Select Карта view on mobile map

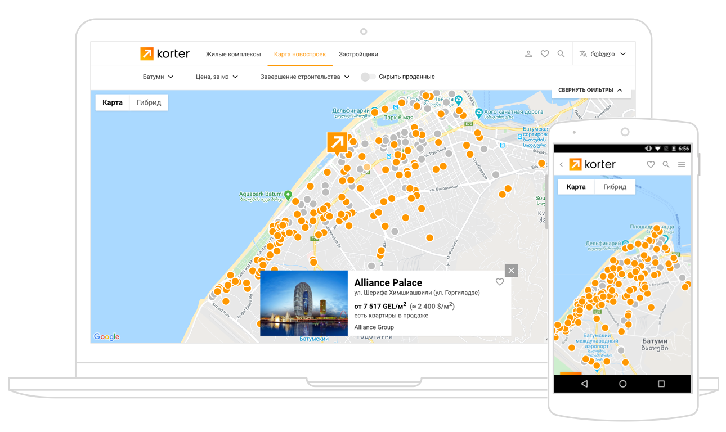pos(576,187)
